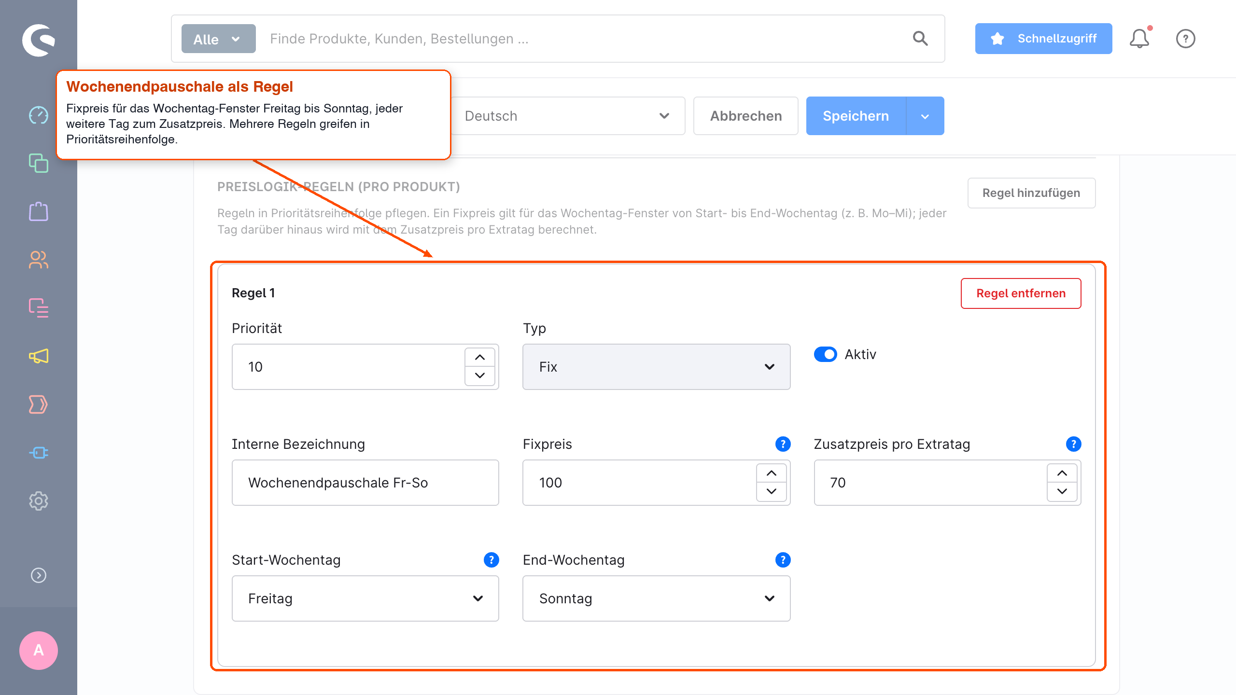Open the Alle search filter dropdown

(218, 39)
